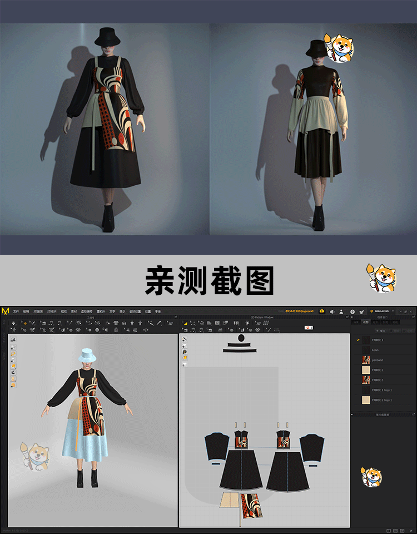Viewport: 417px width, 534px height.
Task: Select the FABRIC 3 row
Action: point(385,380)
